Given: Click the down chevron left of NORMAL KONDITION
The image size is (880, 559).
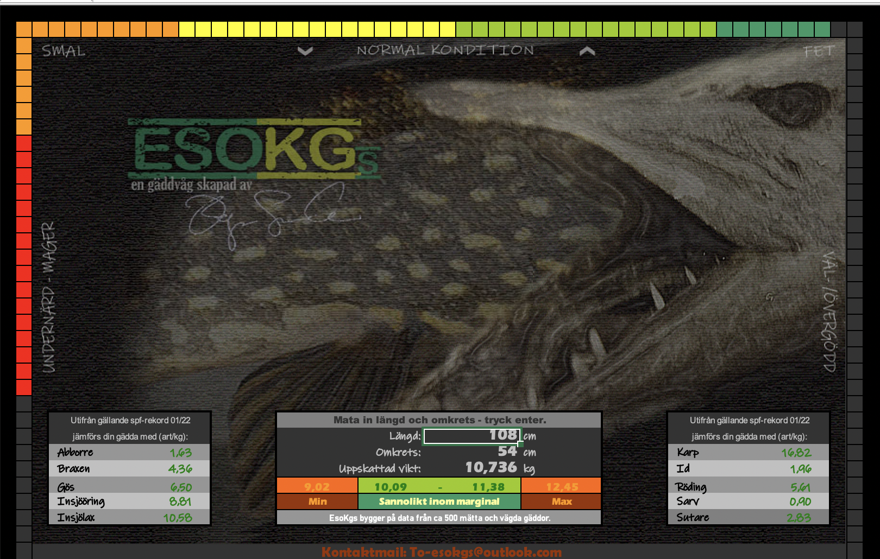Looking at the screenshot, I should pyautogui.click(x=305, y=52).
